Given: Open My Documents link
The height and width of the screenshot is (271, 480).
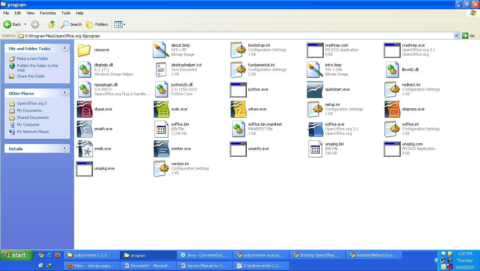Looking at the screenshot, I should pyautogui.click(x=29, y=110).
